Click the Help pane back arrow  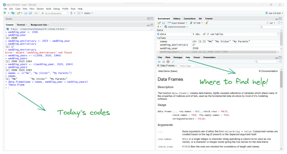(159, 61)
